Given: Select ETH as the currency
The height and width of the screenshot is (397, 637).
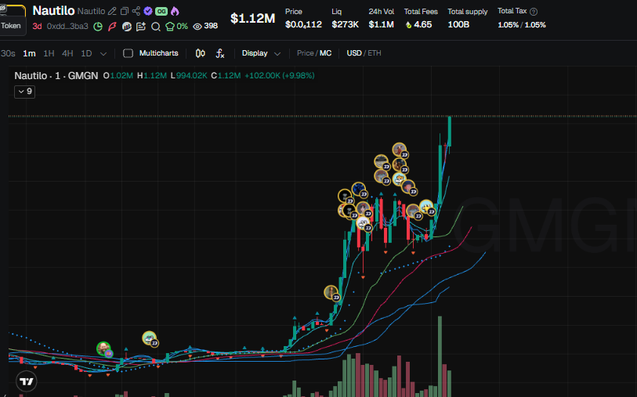Looking at the screenshot, I should 375,53.
